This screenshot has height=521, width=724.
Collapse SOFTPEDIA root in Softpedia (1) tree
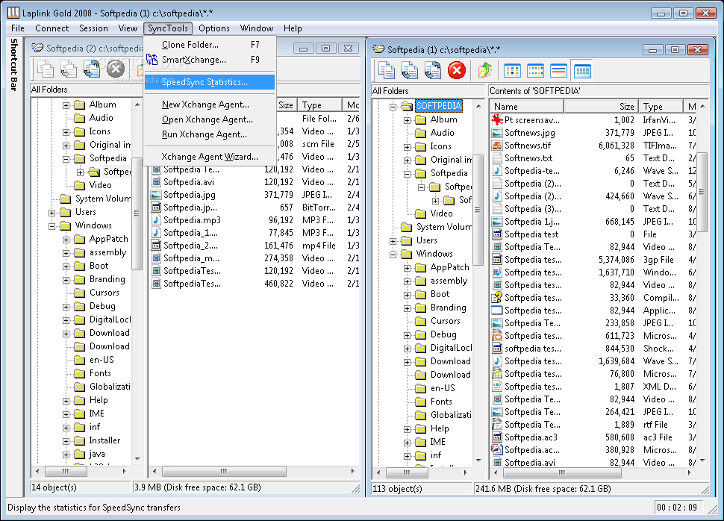393,107
